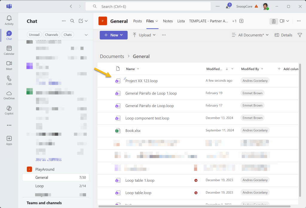Switch to the Notes tab

pos(168,21)
